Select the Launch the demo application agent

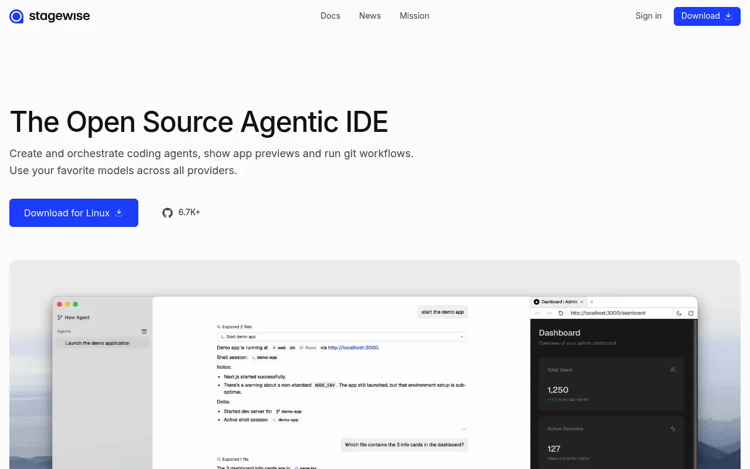[x=102, y=343]
